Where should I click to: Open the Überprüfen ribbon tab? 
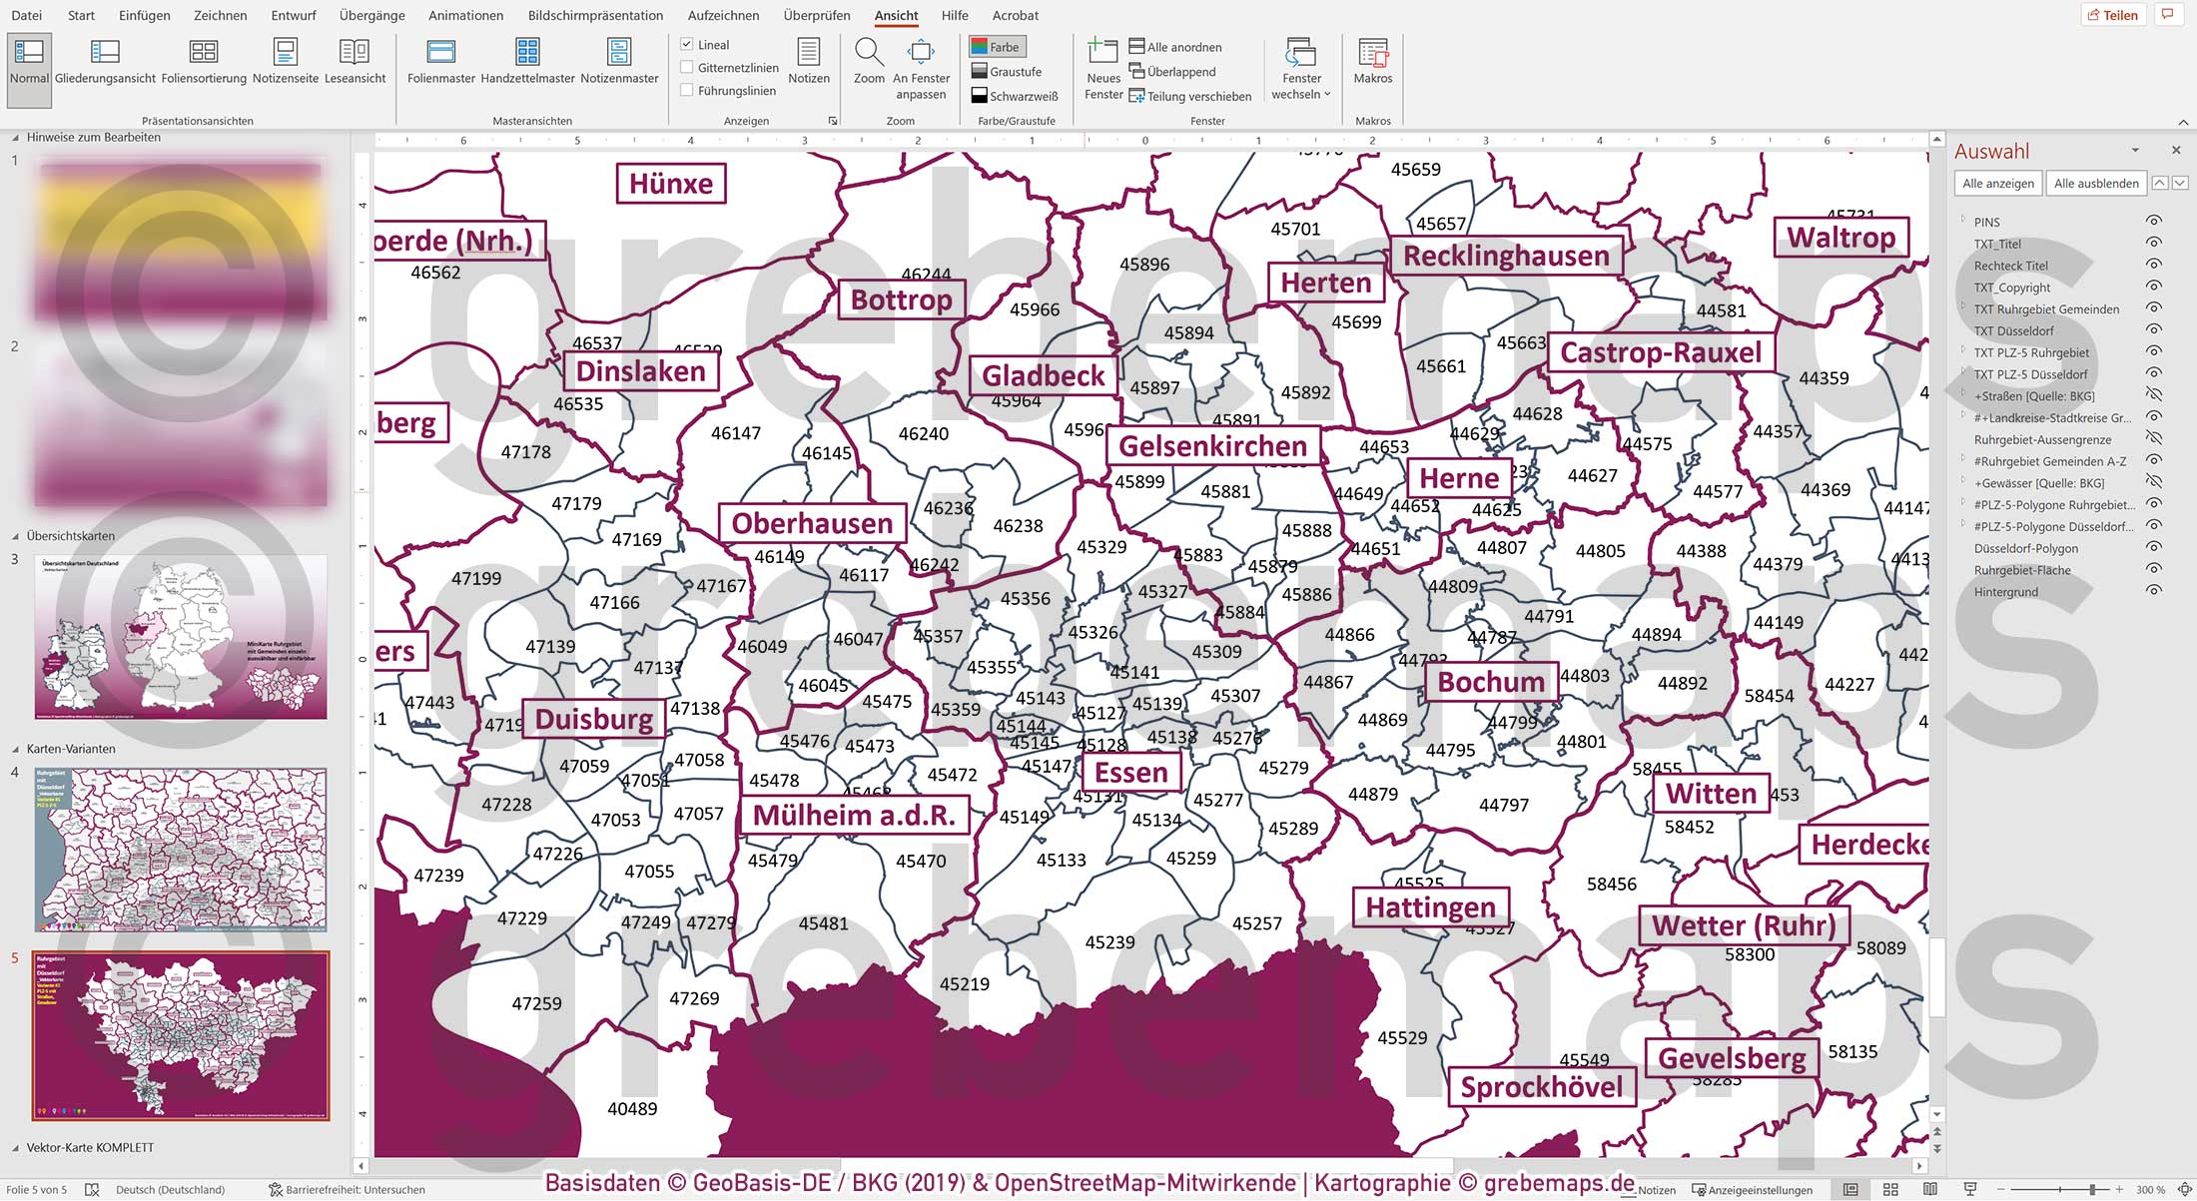(x=815, y=15)
